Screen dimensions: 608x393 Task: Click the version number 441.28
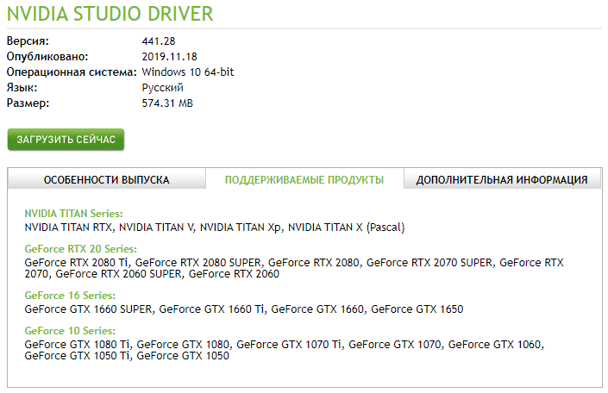tap(159, 41)
